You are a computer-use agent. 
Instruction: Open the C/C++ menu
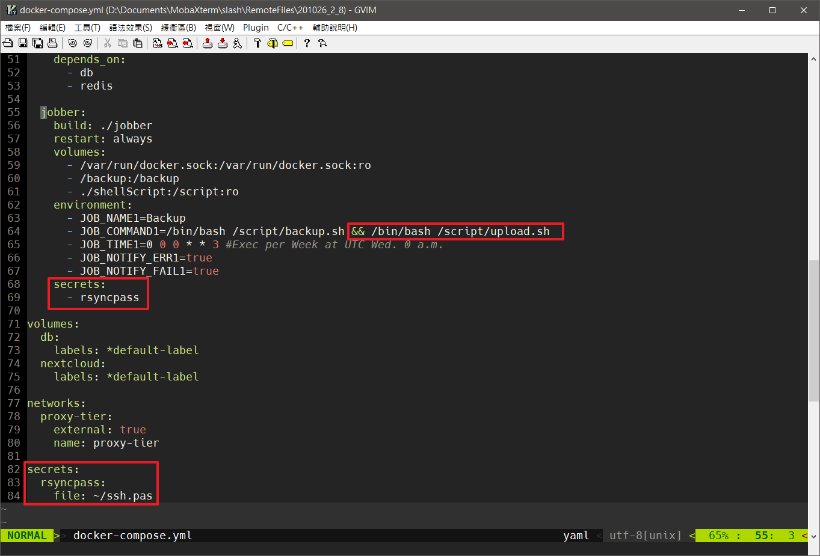tap(290, 28)
